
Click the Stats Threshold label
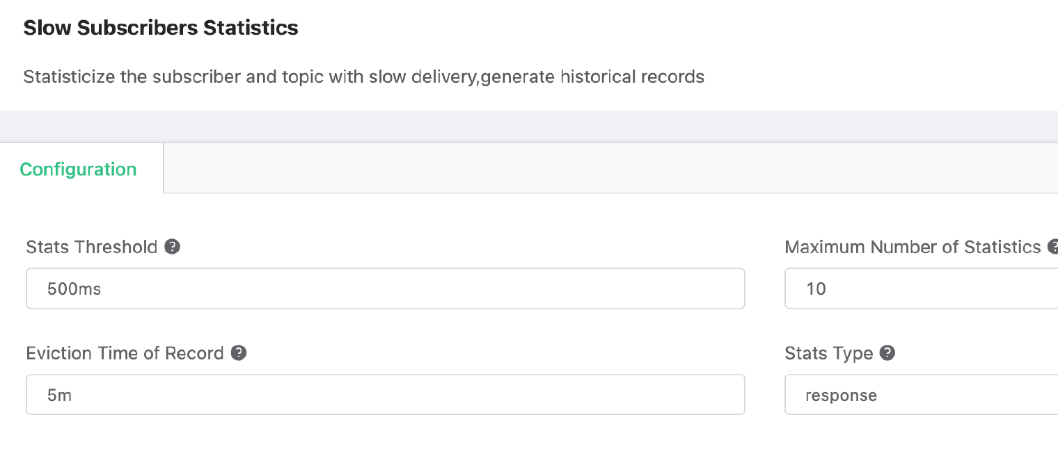click(92, 247)
